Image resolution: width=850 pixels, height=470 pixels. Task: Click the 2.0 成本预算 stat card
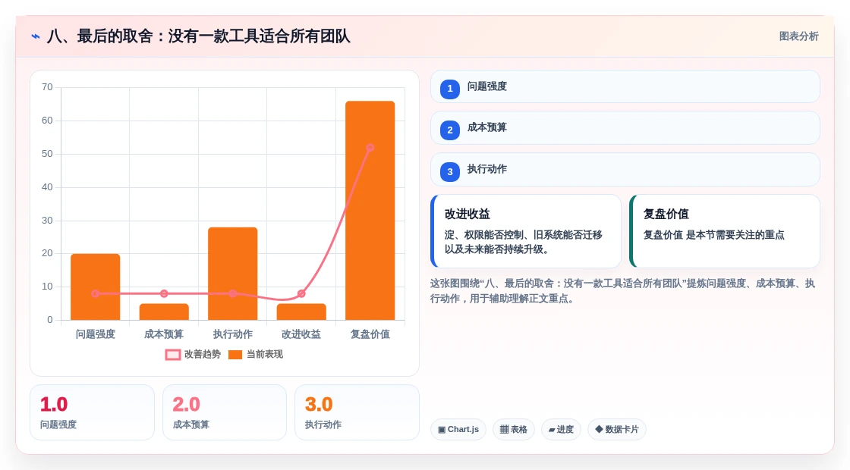point(225,412)
